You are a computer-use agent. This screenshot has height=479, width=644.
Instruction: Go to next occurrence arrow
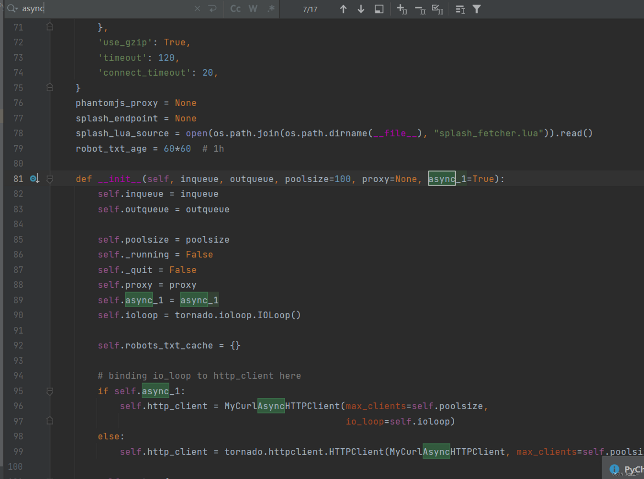click(x=361, y=9)
